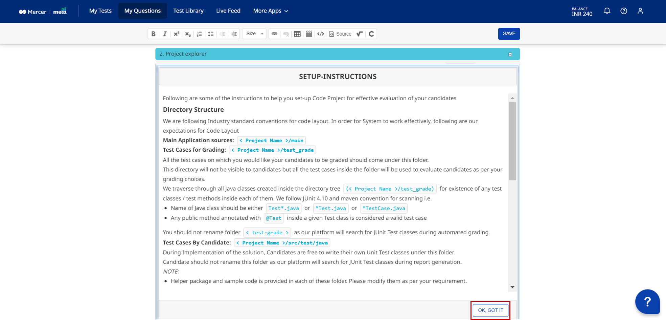This screenshot has width=666, height=320.
Task: Click the Project explorer header
Action: [x=338, y=54]
